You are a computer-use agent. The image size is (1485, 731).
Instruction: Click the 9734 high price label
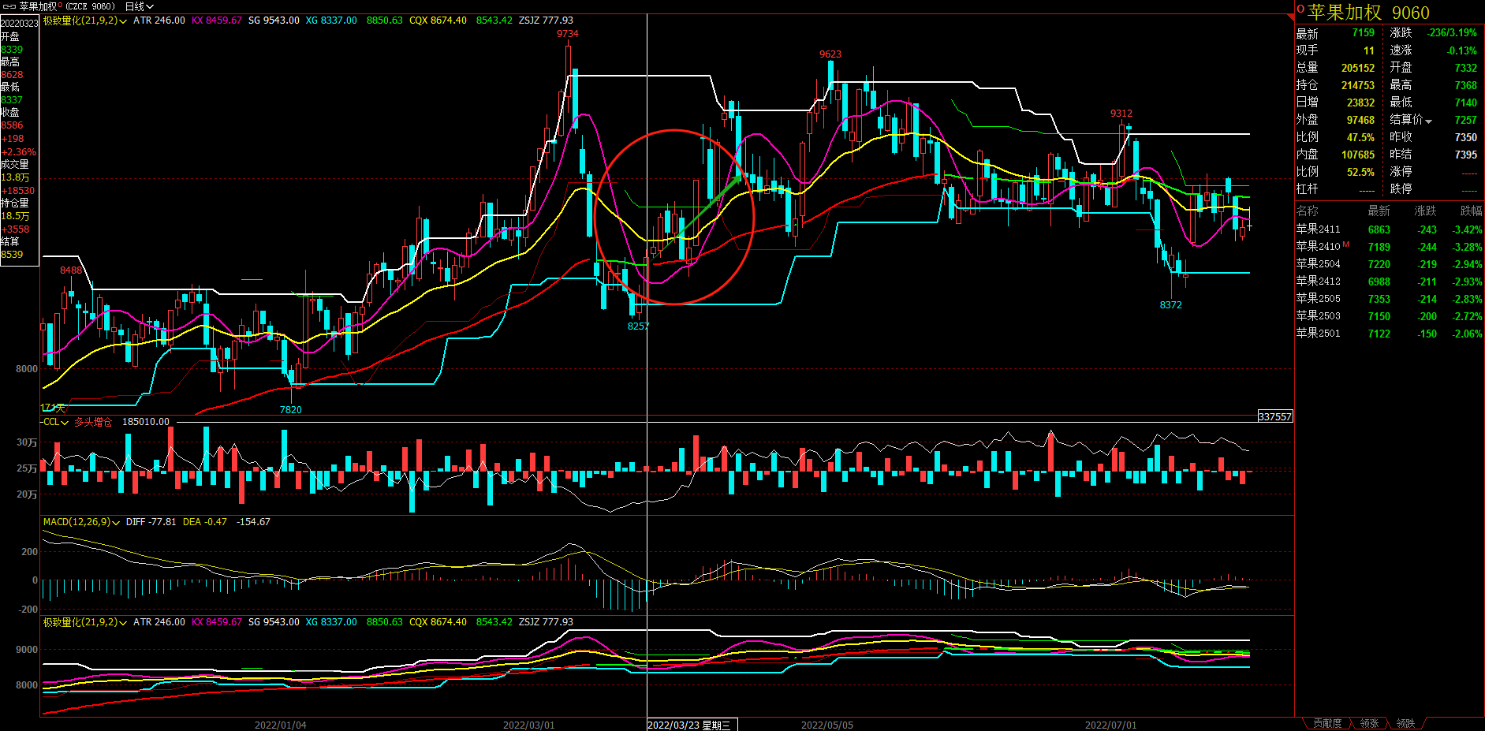coord(567,34)
